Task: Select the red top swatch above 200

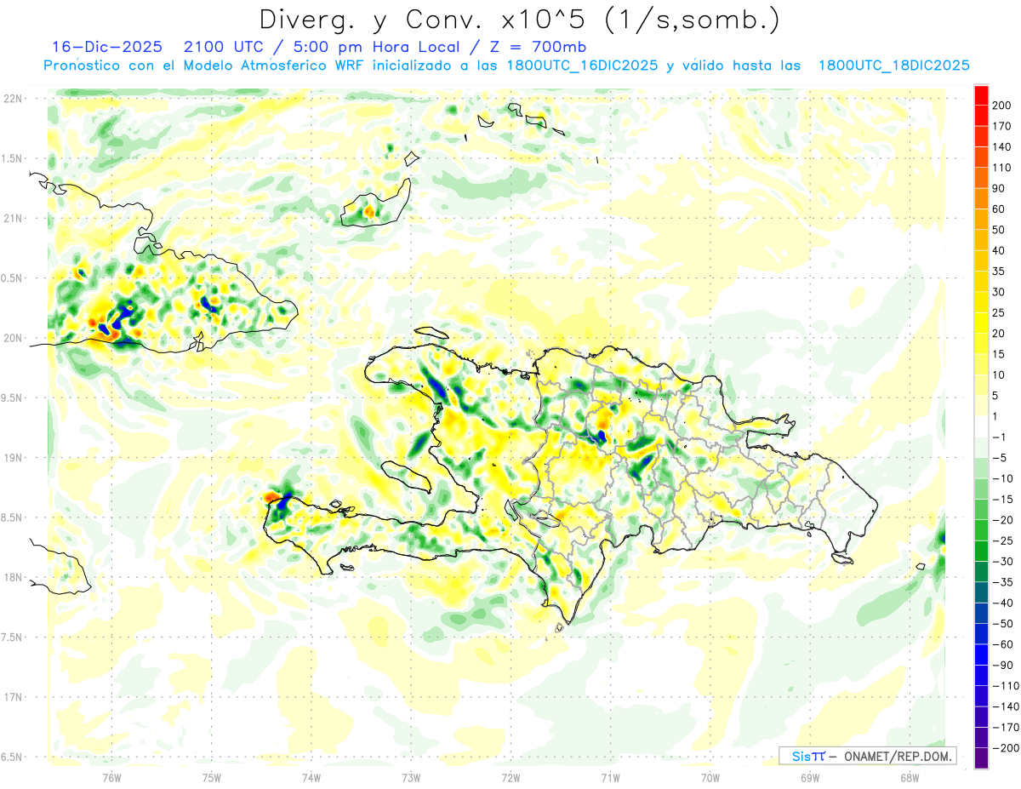Action: pos(981,94)
